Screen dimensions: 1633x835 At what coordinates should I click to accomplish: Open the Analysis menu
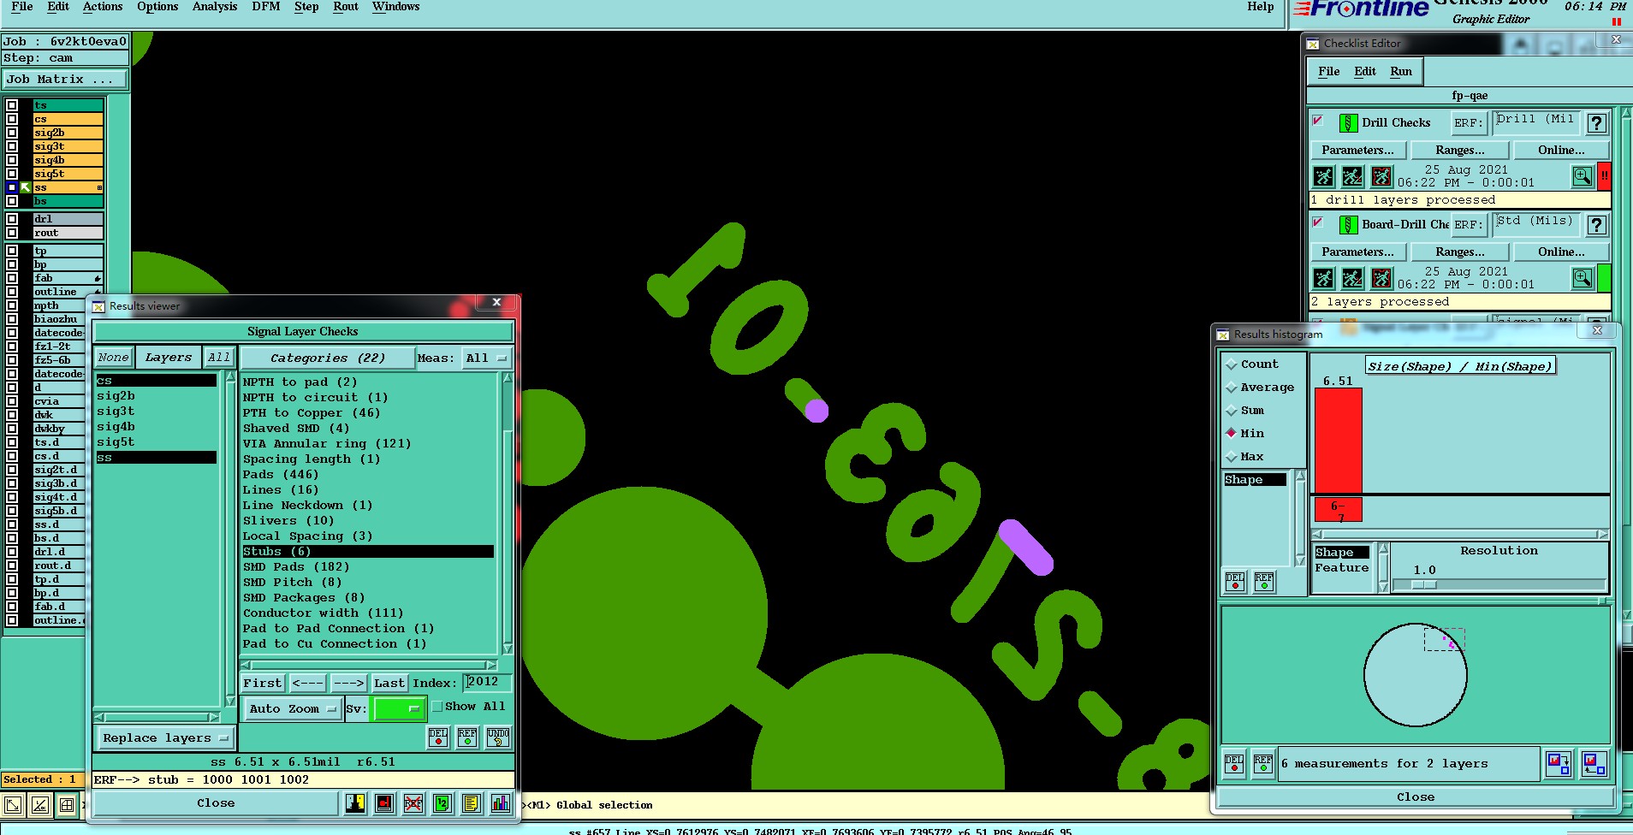[x=215, y=7]
